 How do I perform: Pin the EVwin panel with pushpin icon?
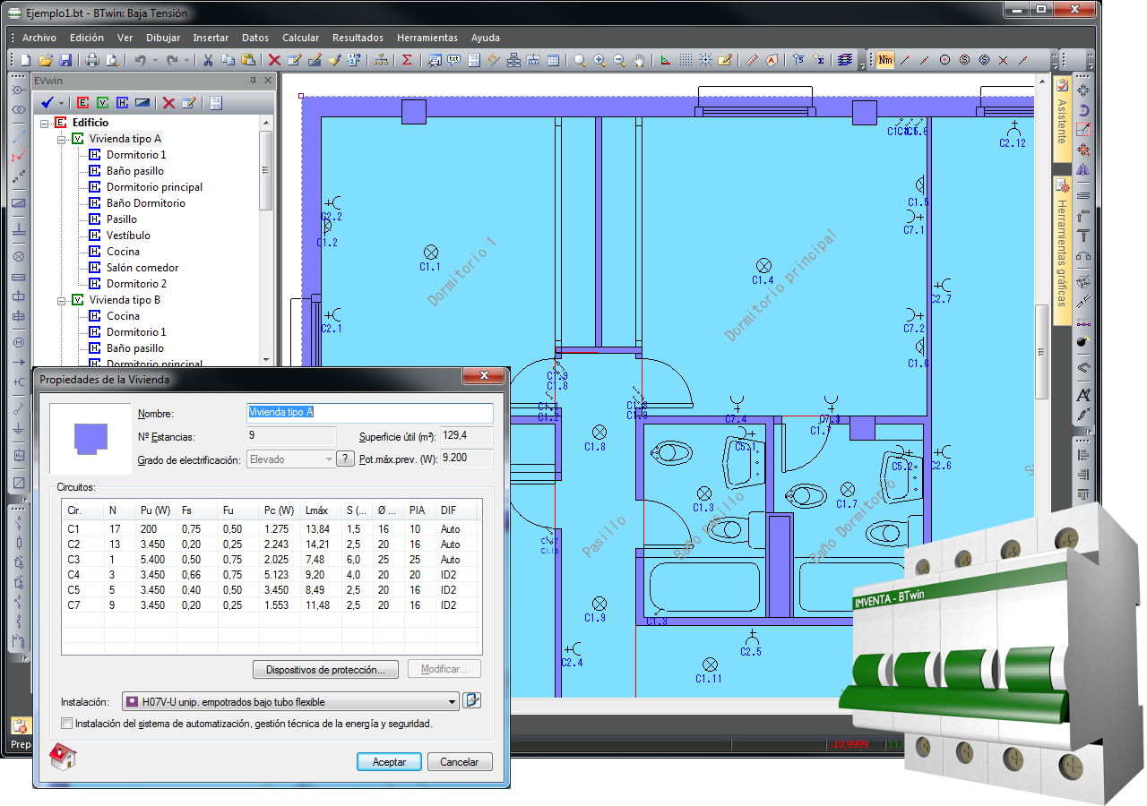pos(253,80)
